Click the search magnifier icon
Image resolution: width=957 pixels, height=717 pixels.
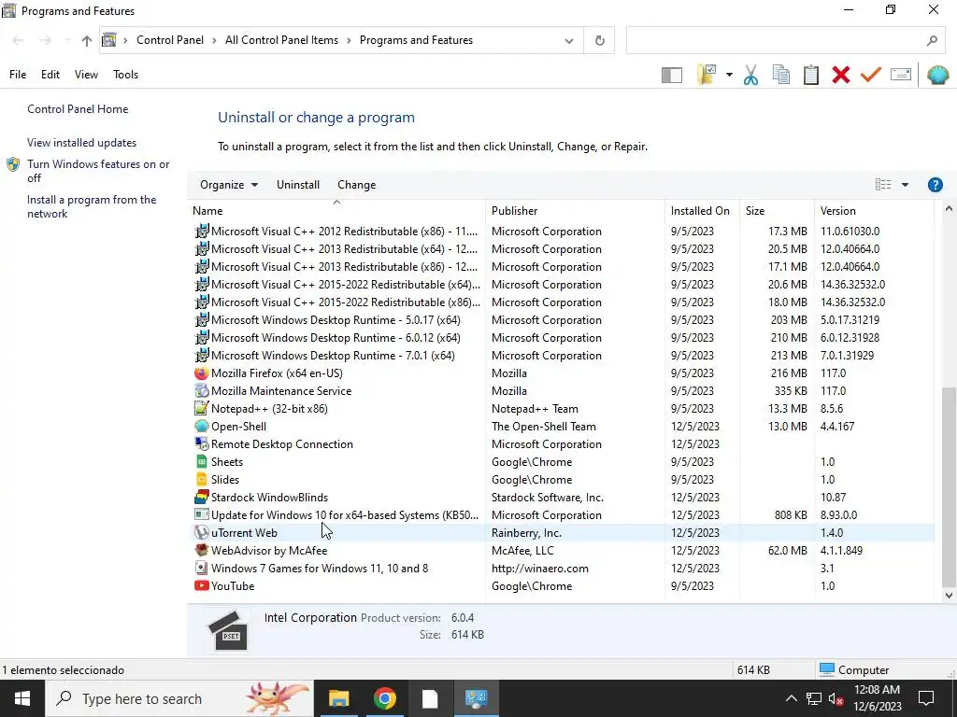(x=932, y=41)
